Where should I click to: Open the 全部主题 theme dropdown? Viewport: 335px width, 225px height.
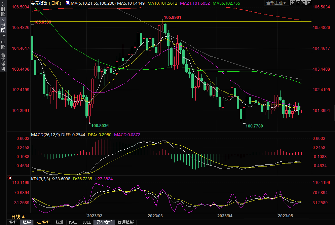(x=276, y=3)
